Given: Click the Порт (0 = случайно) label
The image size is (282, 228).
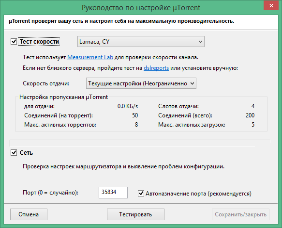Looking at the screenshot, I should pos(50,193).
